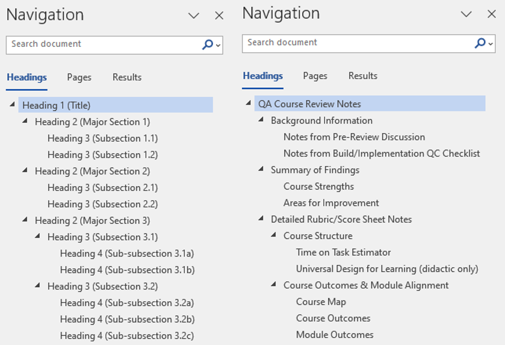Go to Heading 3 (Subsection 3.1)
This screenshot has height=345, width=505.
[103, 237]
